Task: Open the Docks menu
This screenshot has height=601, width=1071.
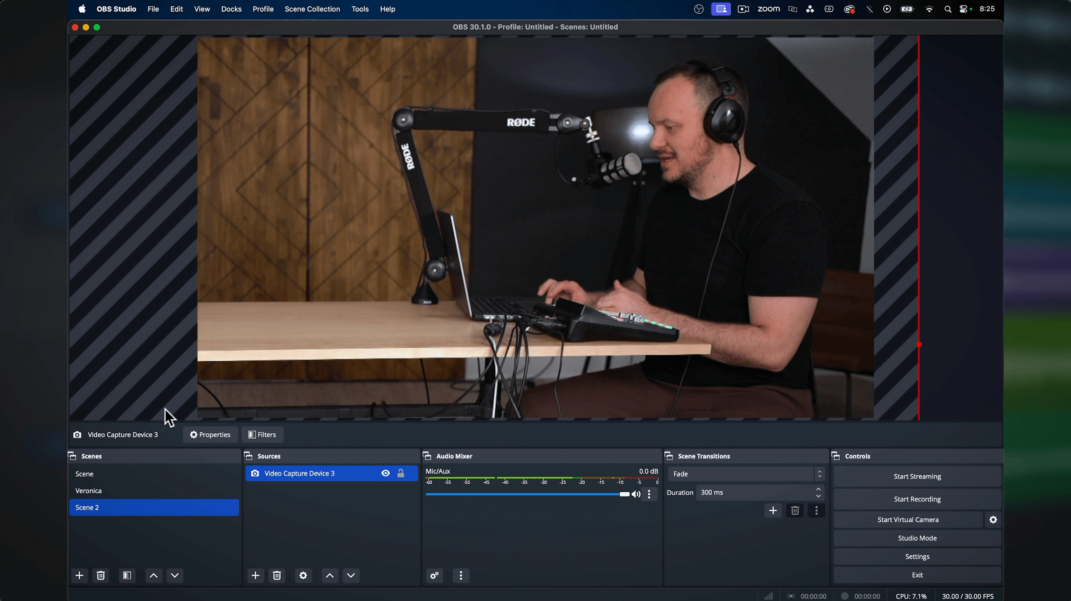Action: click(x=231, y=9)
